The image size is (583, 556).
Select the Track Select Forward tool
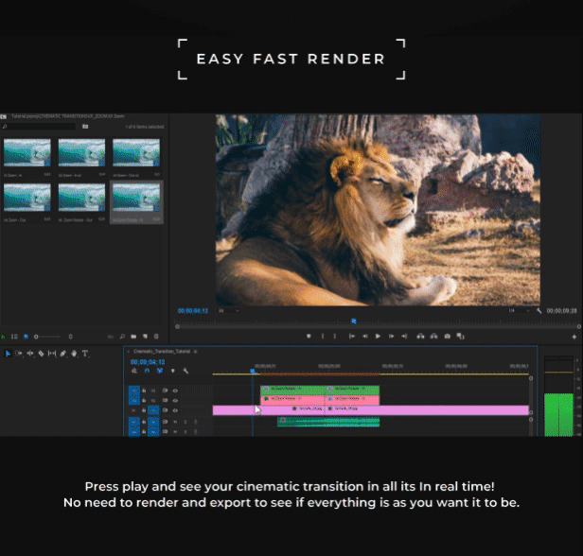point(19,354)
